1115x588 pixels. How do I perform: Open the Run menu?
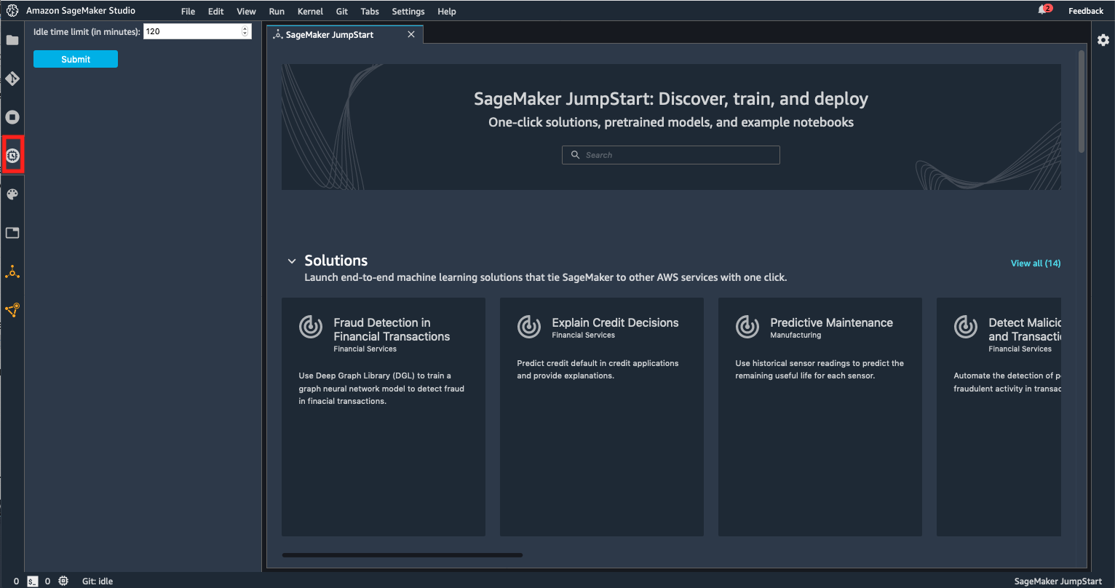tap(277, 12)
